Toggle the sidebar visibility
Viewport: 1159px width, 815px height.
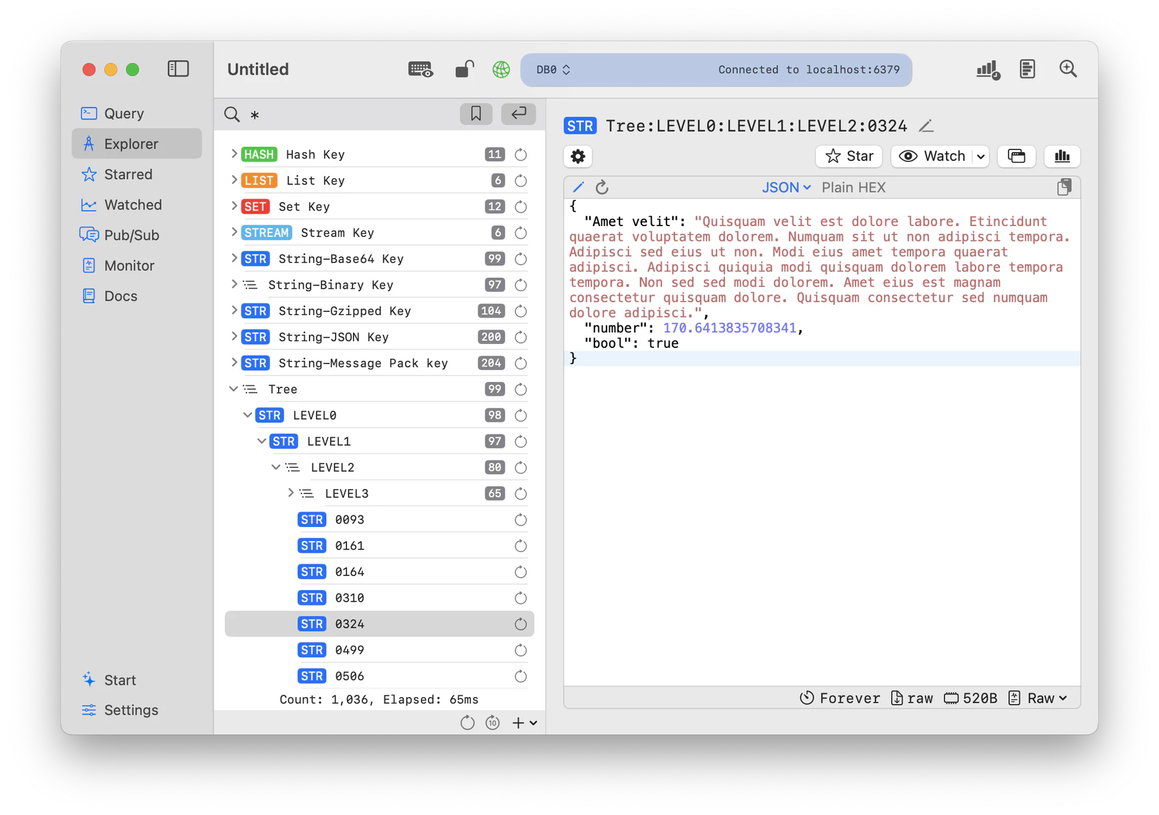(178, 69)
